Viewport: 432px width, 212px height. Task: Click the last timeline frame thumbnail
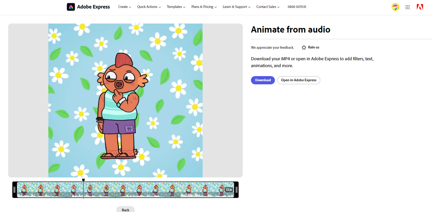221,190
